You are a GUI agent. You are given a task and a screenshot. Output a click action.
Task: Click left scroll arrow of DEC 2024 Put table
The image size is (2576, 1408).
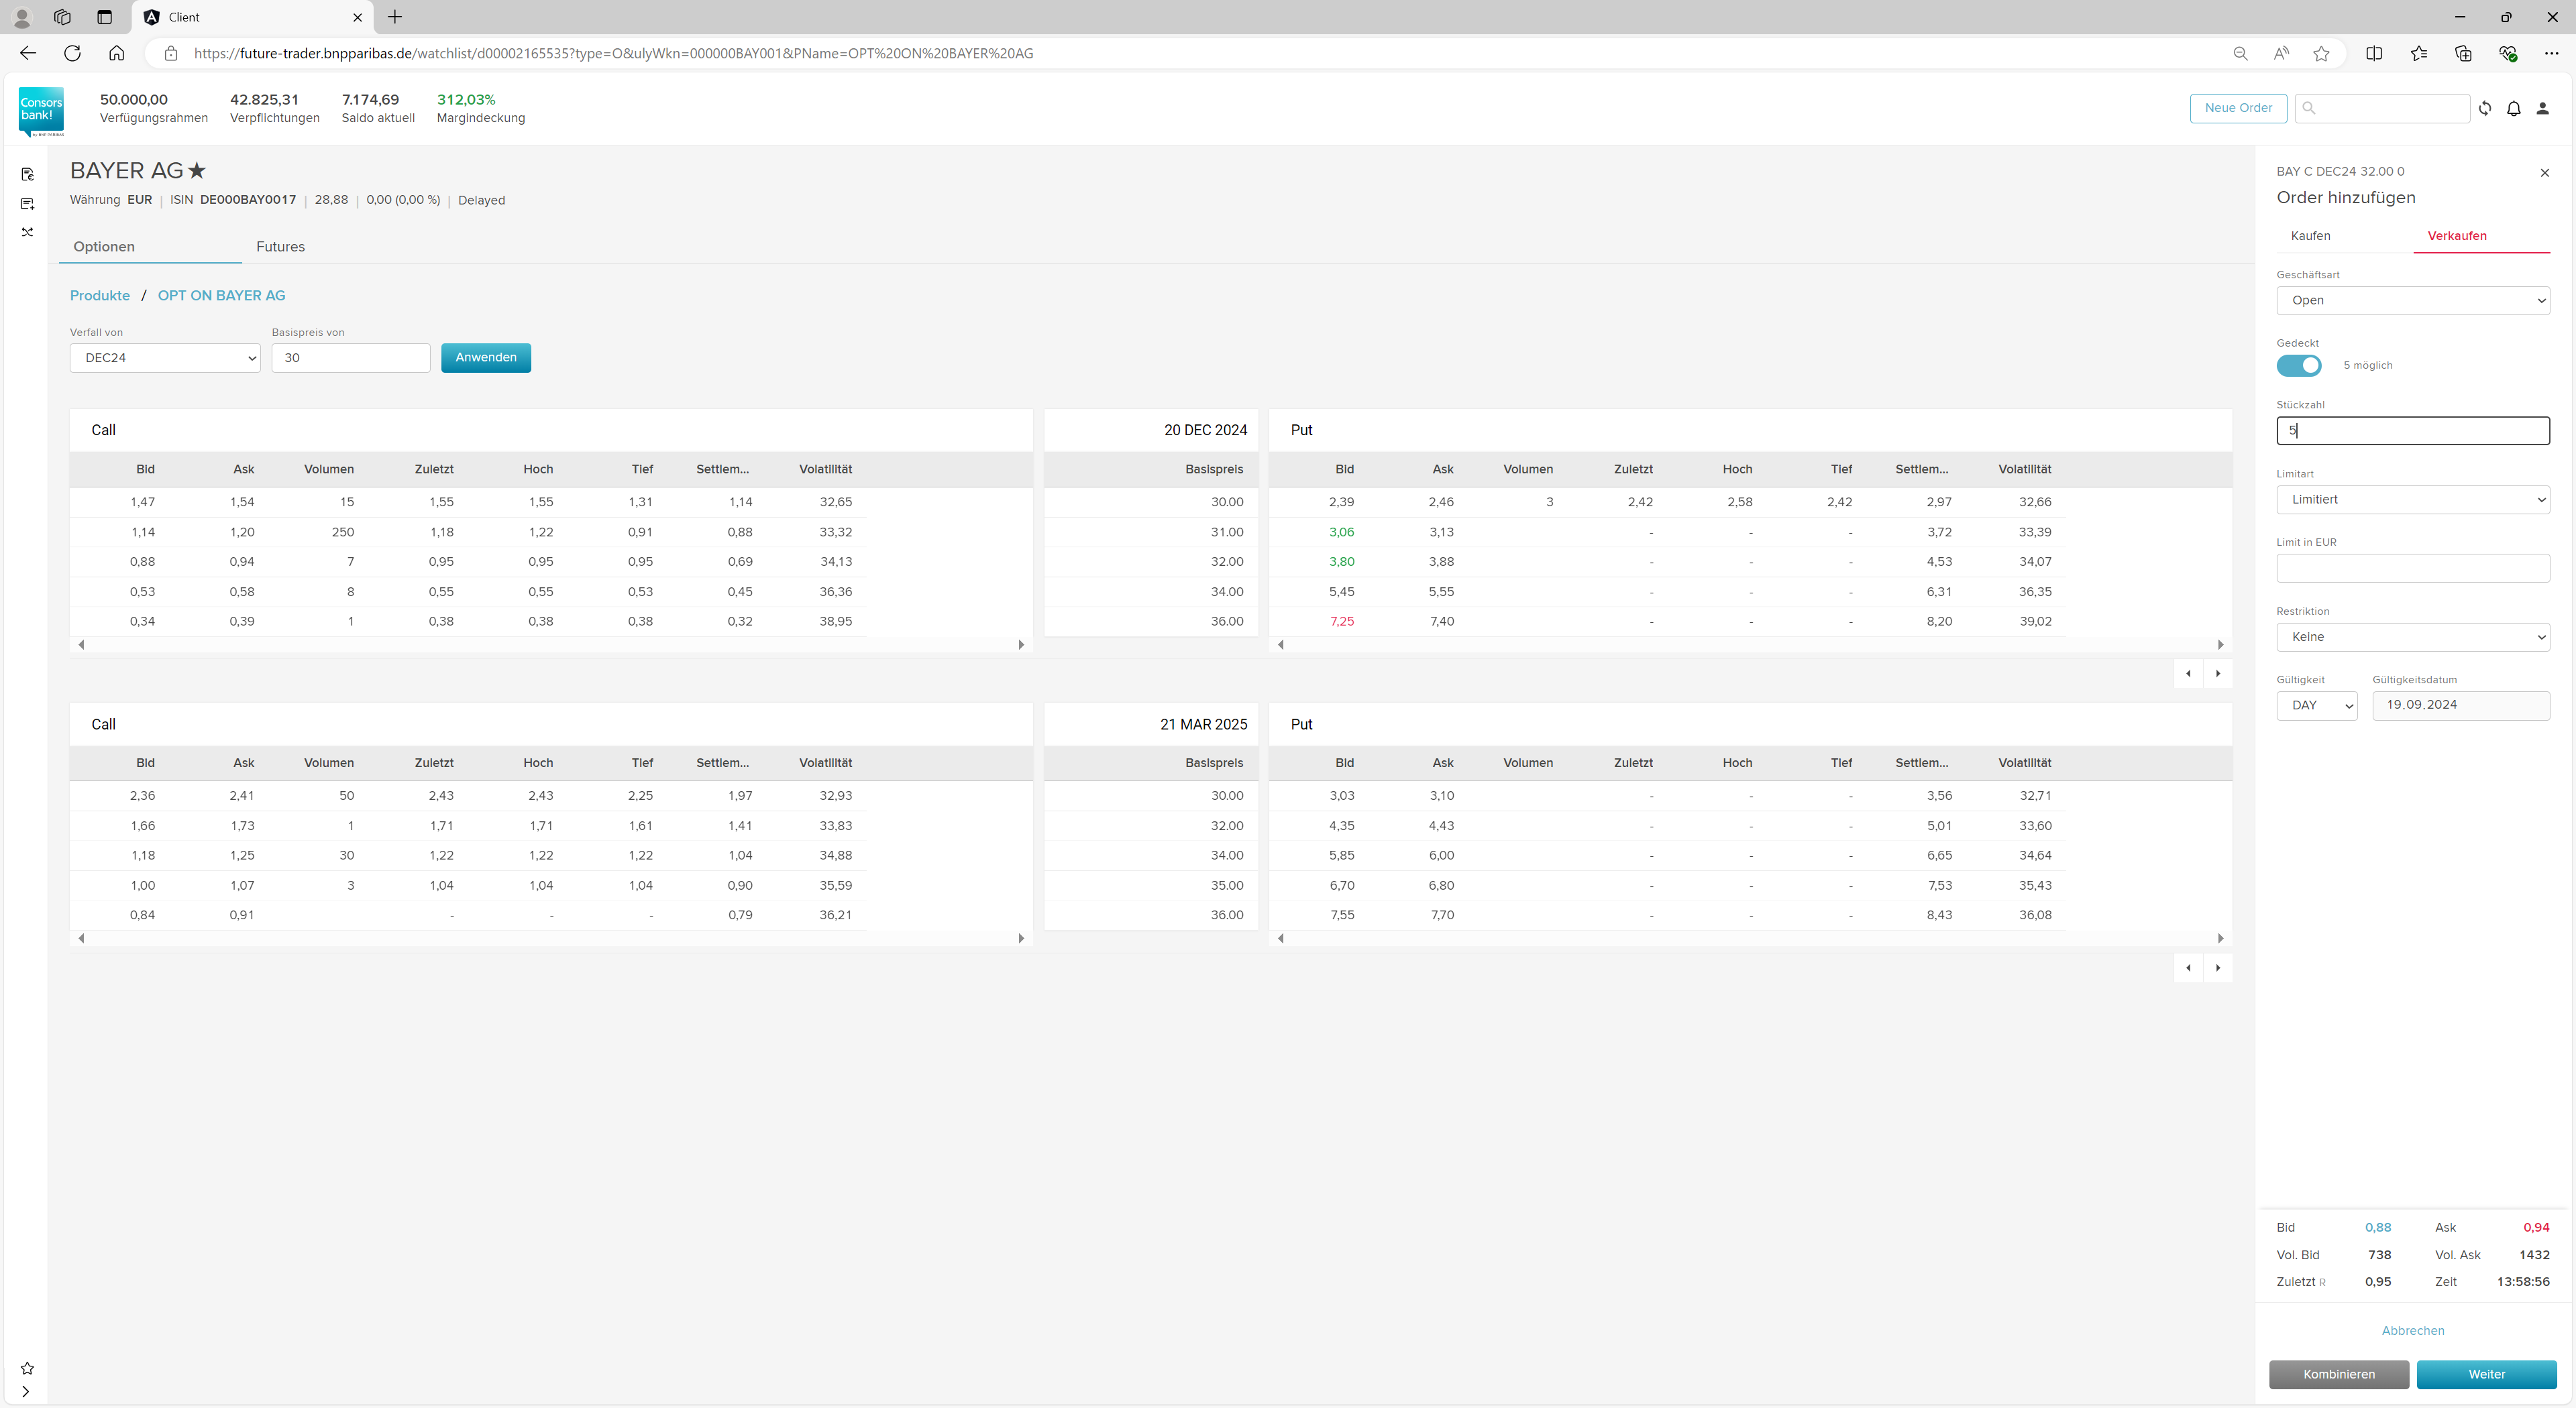(x=1281, y=646)
